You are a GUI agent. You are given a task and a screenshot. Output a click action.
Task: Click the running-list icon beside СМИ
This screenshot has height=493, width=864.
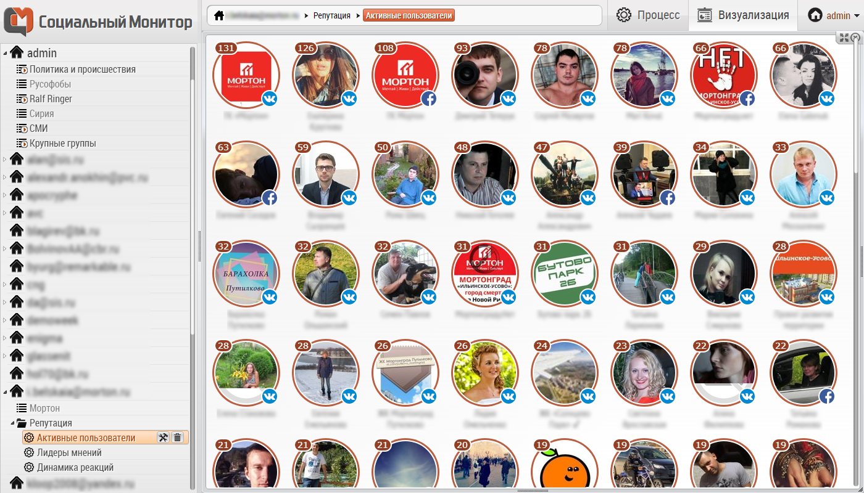coord(22,128)
